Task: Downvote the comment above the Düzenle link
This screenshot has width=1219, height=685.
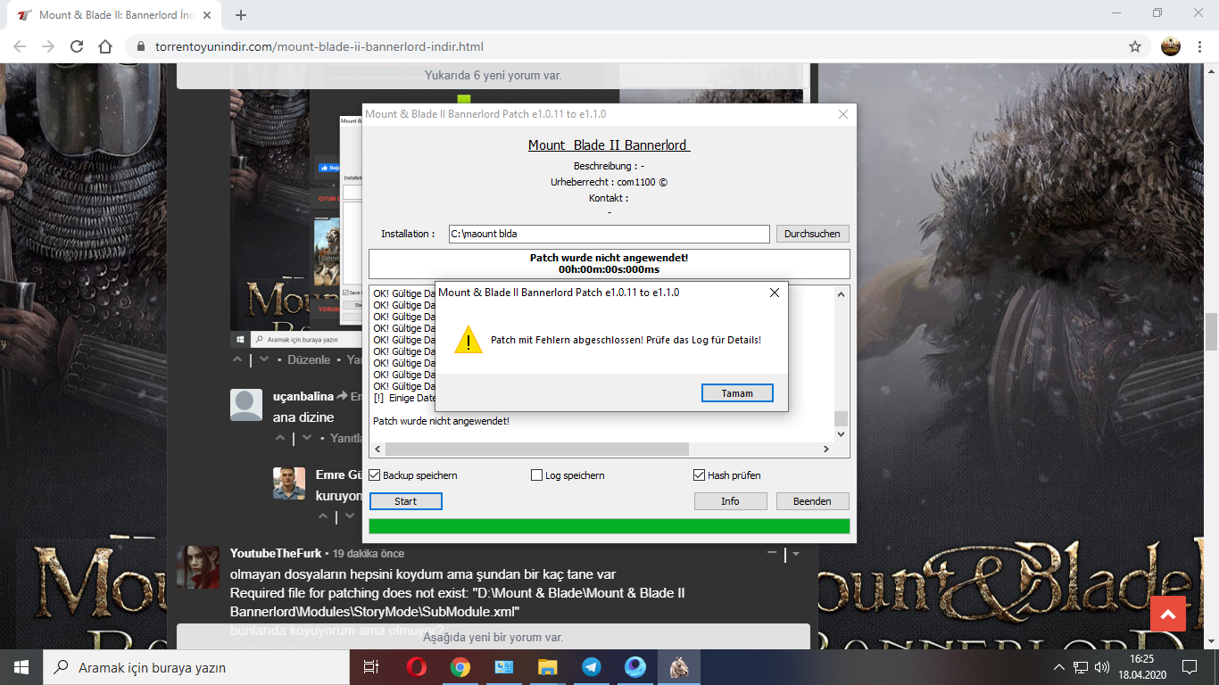Action: point(264,359)
